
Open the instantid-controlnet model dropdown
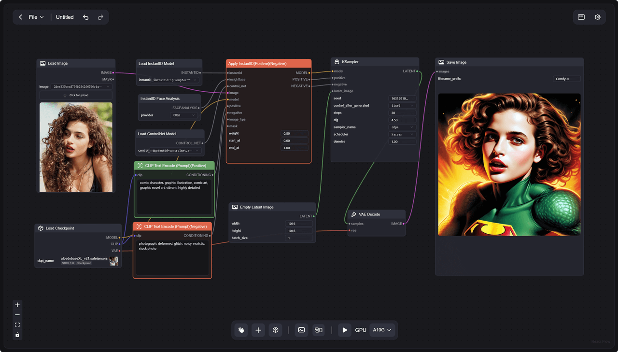[175, 150]
